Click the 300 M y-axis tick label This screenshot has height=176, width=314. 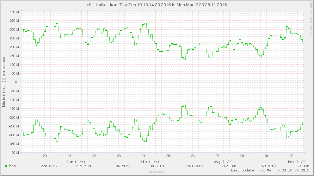click(14, 30)
